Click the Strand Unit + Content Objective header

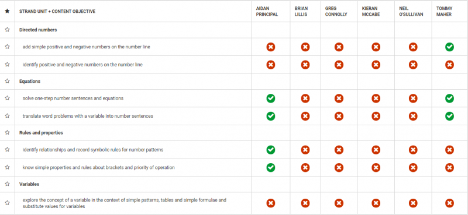pyautogui.click(x=57, y=11)
